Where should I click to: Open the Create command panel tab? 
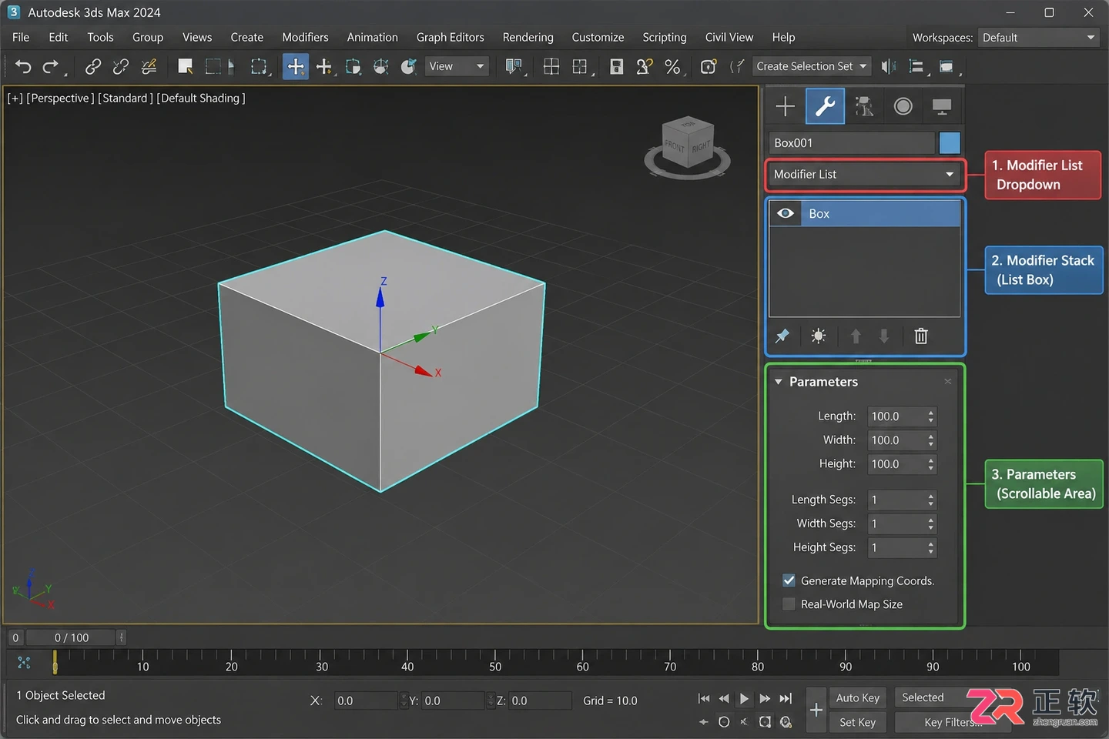786,106
